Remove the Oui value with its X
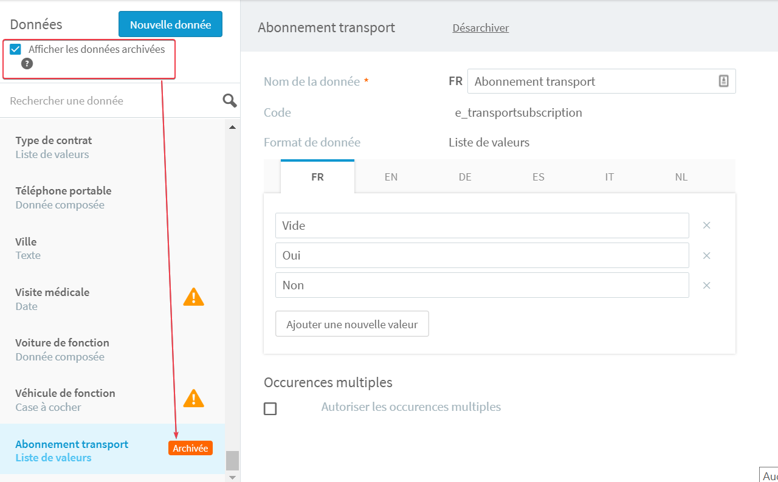Screen dimensions: 778x482 707,255
